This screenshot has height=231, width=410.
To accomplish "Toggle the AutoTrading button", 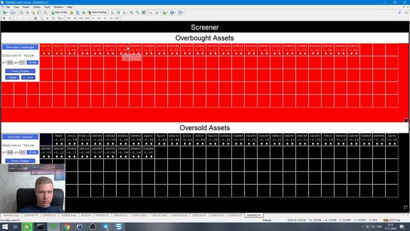I will coord(97,12).
